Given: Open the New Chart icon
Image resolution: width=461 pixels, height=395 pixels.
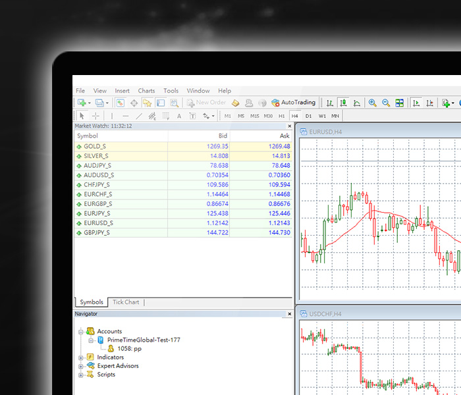Looking at the screenshot, I should [x=82, y=103].
